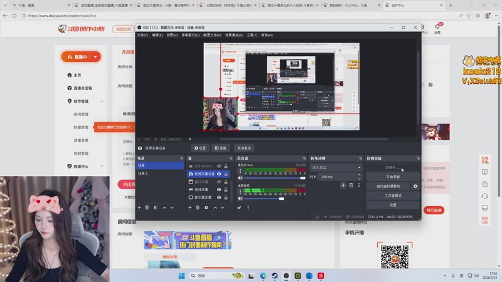Move selected scene down in Scenes panel
502x282 pixels.
(172, 207)
